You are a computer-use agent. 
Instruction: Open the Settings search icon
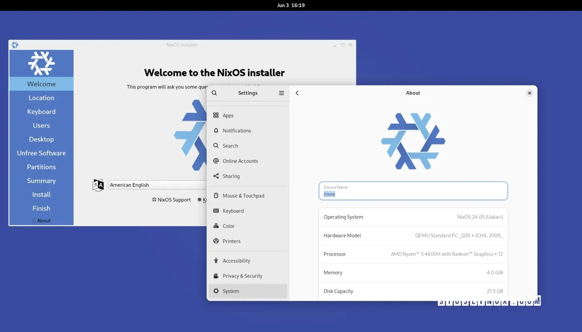pos(214,93)
